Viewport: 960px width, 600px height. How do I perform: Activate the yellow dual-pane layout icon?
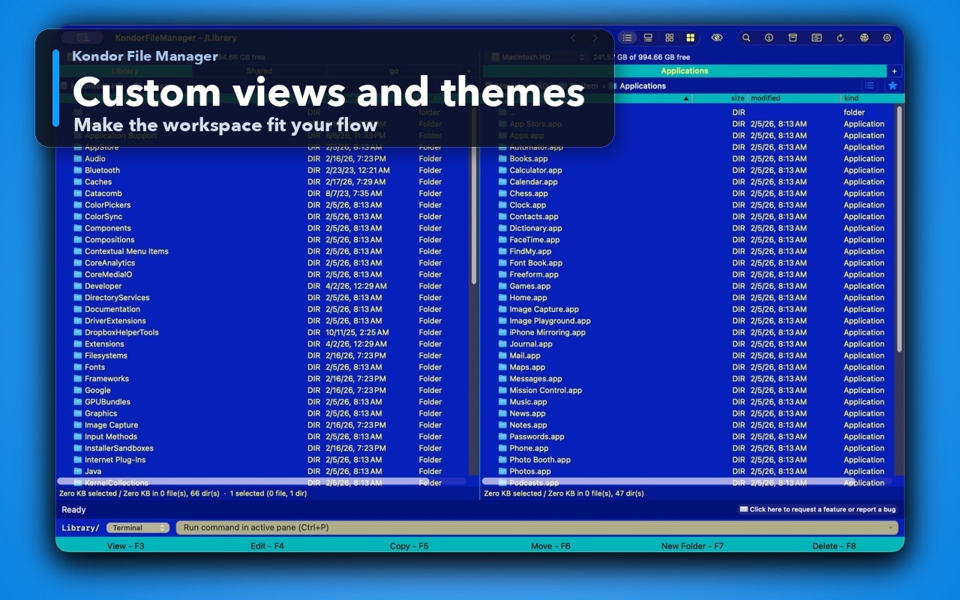coord(690,37)
